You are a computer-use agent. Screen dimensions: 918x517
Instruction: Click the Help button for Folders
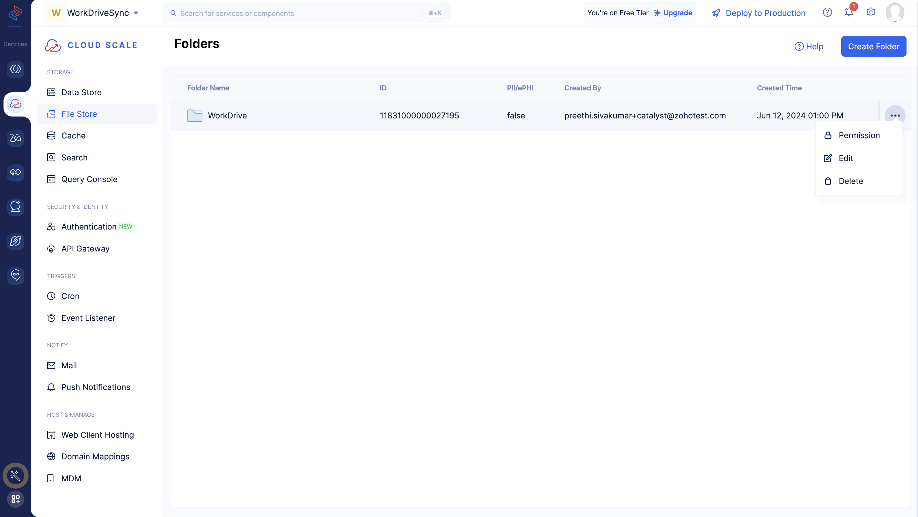[x=809, y=46]
